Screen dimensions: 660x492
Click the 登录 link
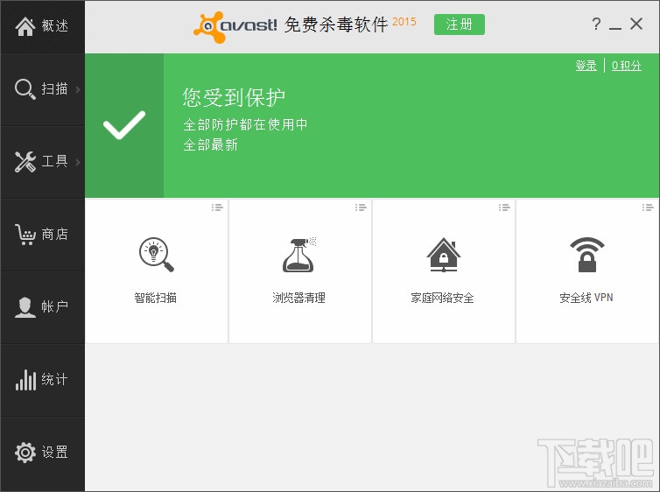coord(586,66)
